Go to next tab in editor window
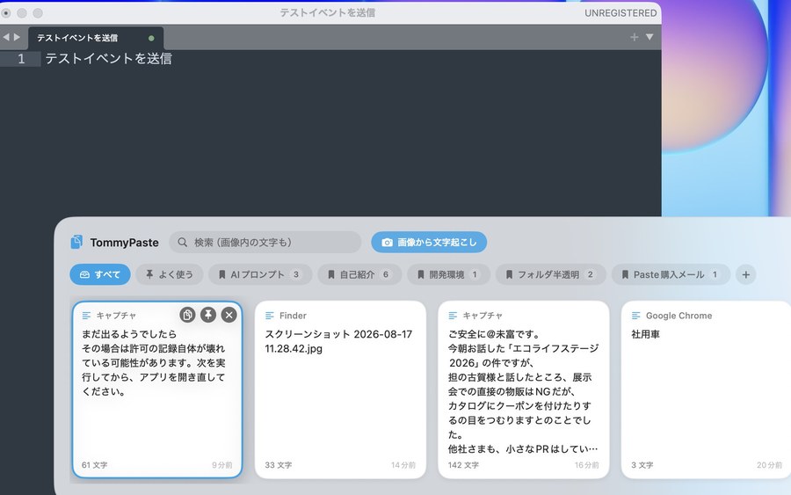This screenshot has height=495, width=791. (18, 37)
